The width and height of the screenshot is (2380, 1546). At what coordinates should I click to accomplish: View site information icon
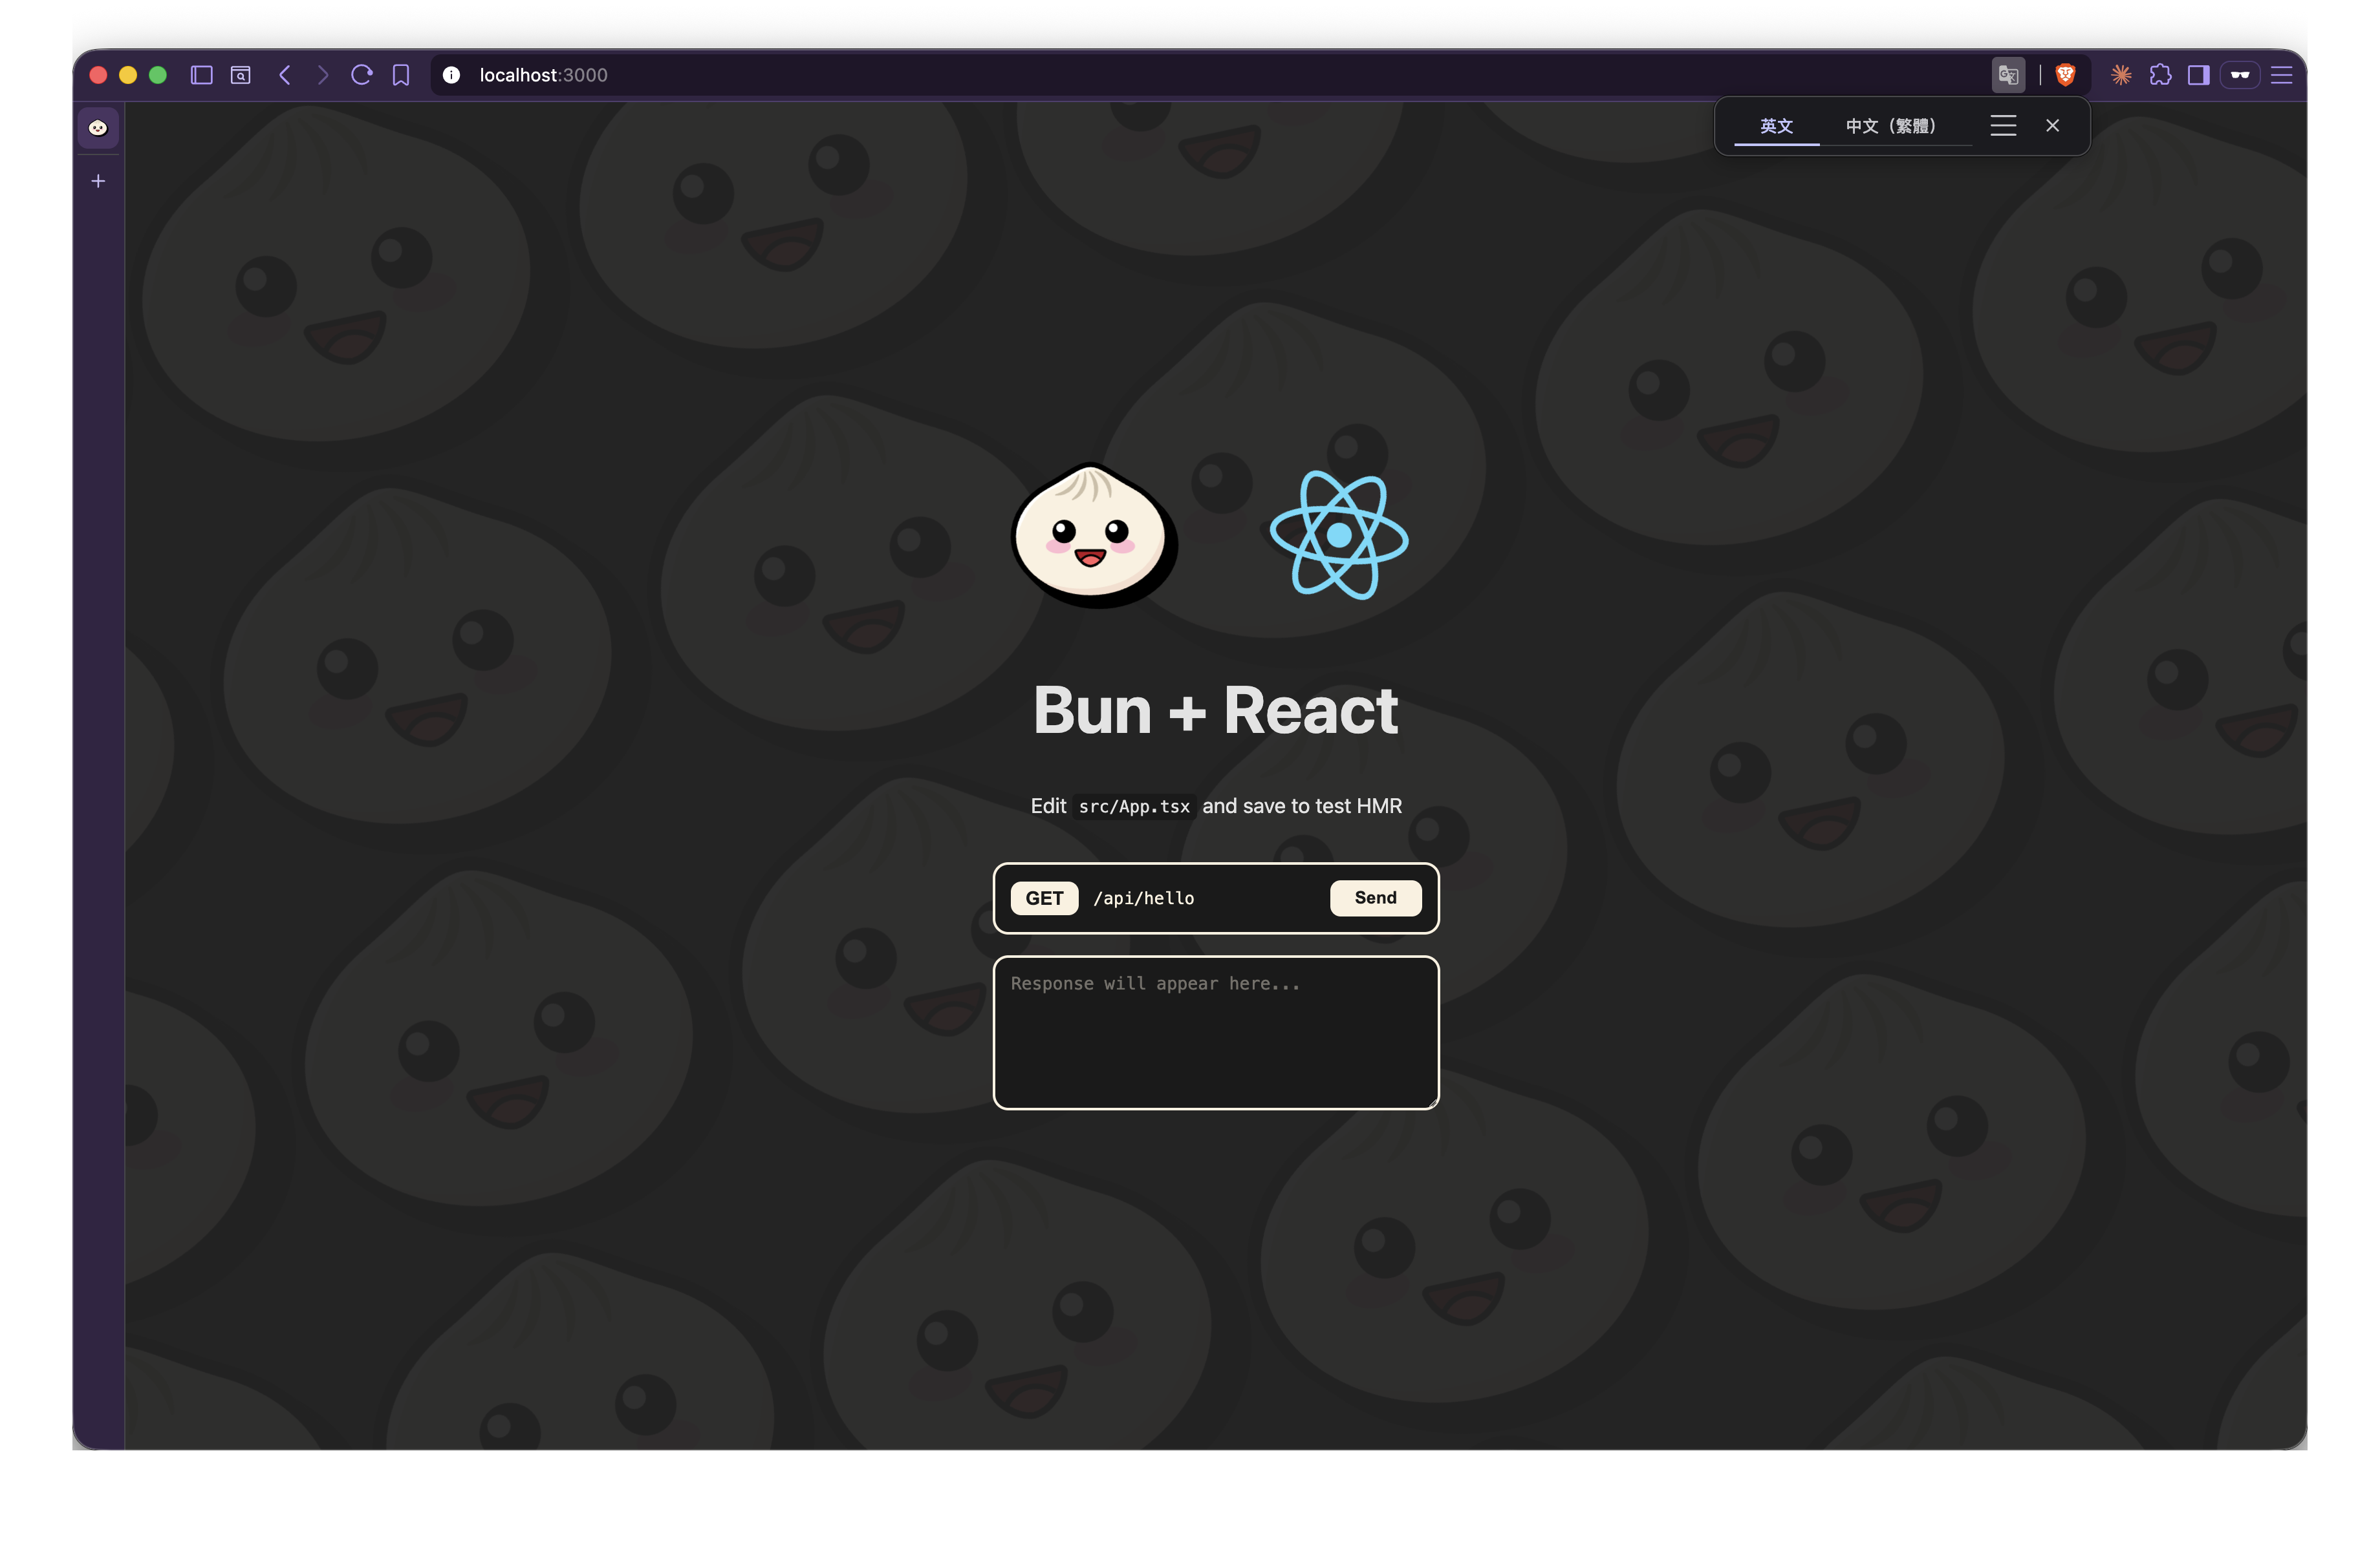(x=451, y=75)
